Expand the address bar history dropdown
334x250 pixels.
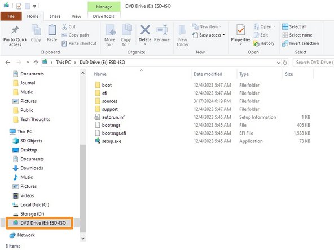click(278, 62)
